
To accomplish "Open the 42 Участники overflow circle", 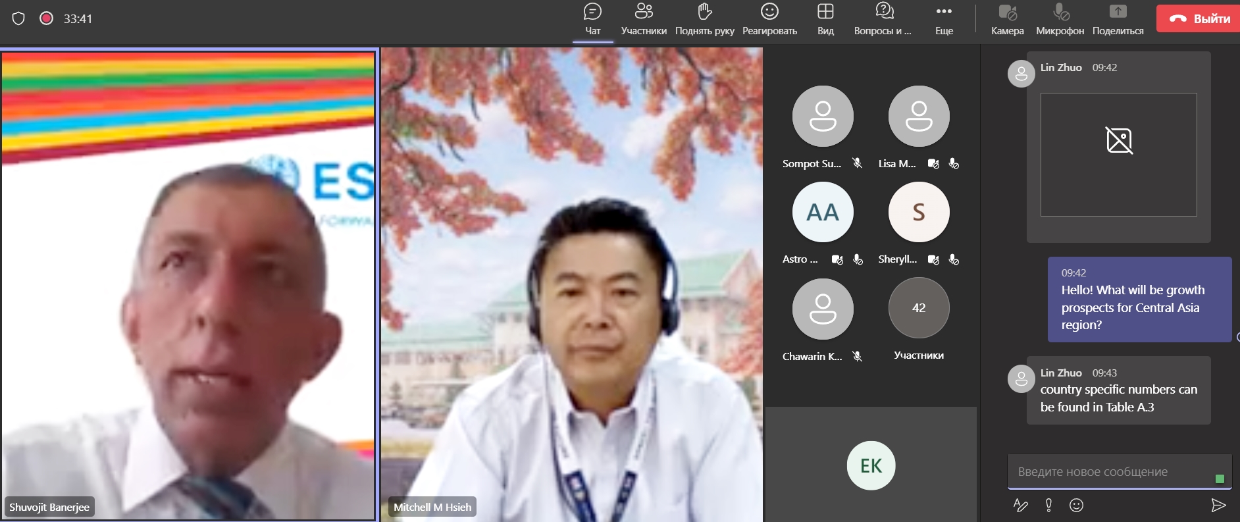I will [x=919, y=307].
